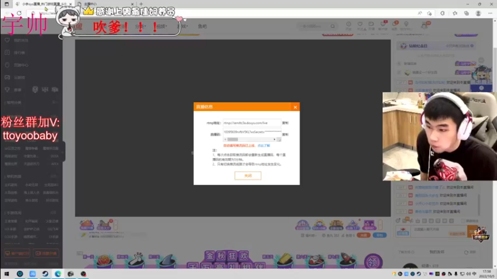The image size is (497, 279).
Task: Click the 客户端下载 button at the sidebar bottom
Action: pos(17,254)
